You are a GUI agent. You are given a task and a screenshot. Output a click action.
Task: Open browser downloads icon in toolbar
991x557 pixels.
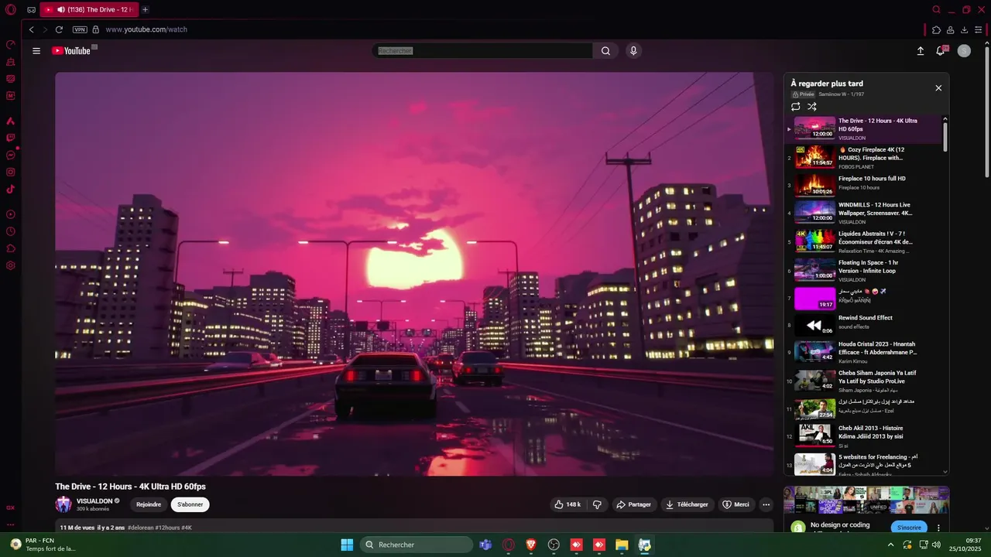pos(964,29)
